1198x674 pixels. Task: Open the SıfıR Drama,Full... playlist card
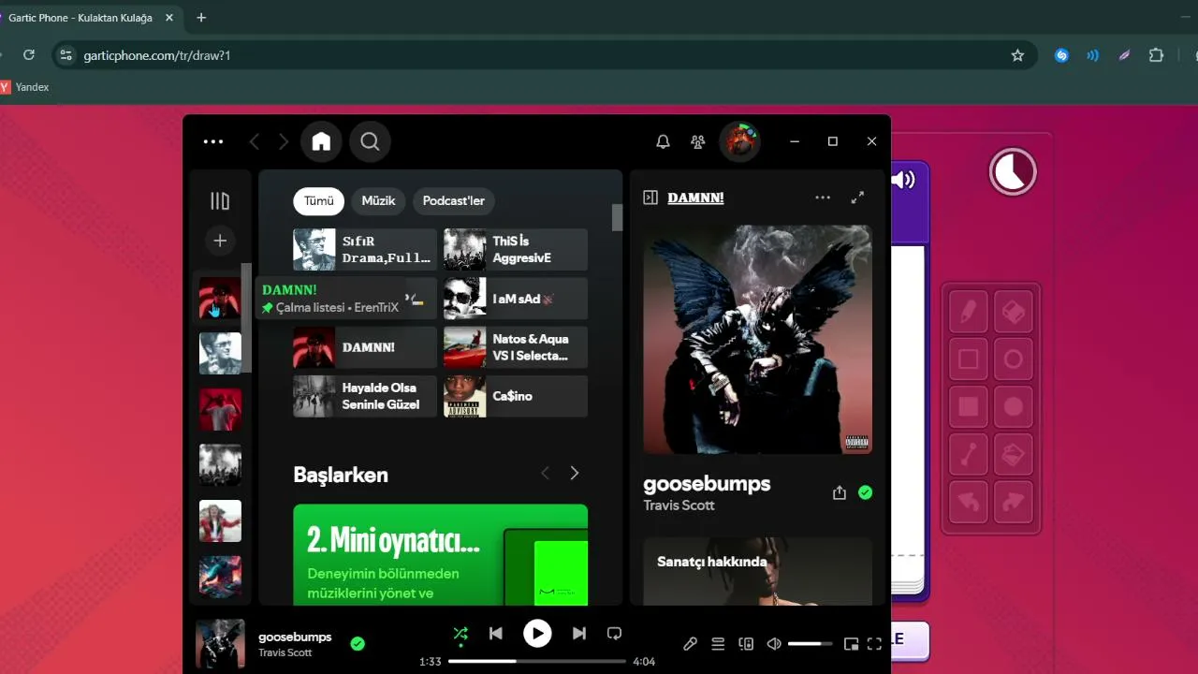365,250
